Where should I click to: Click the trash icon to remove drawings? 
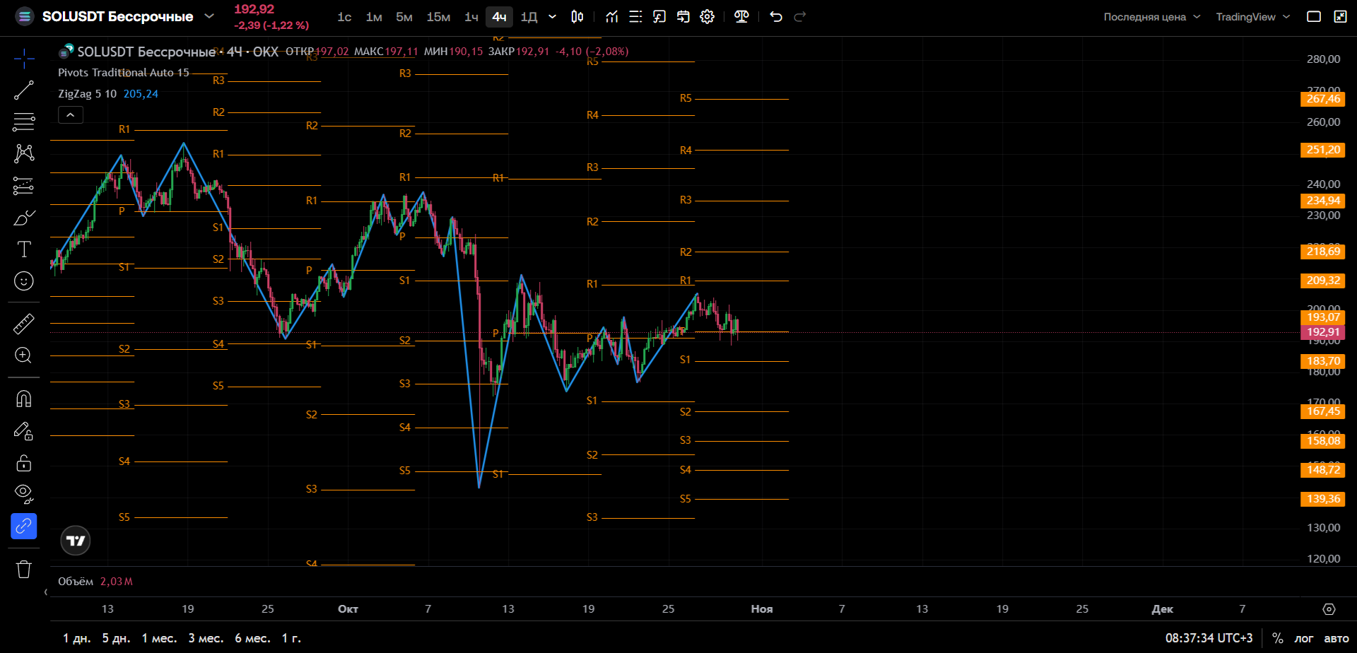pos(24,569)
